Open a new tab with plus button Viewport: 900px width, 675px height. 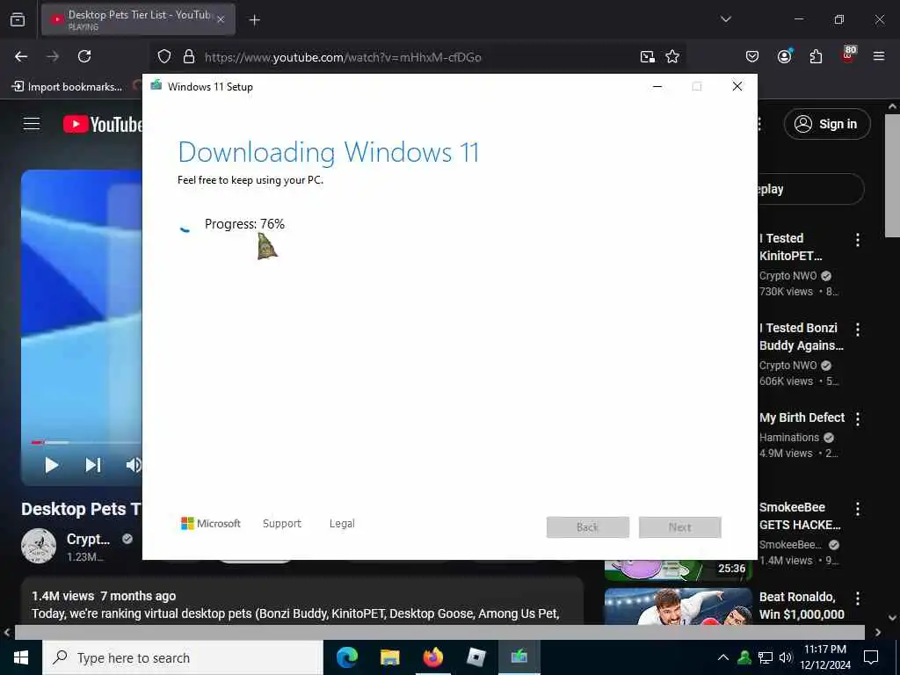tap(254, 20)
